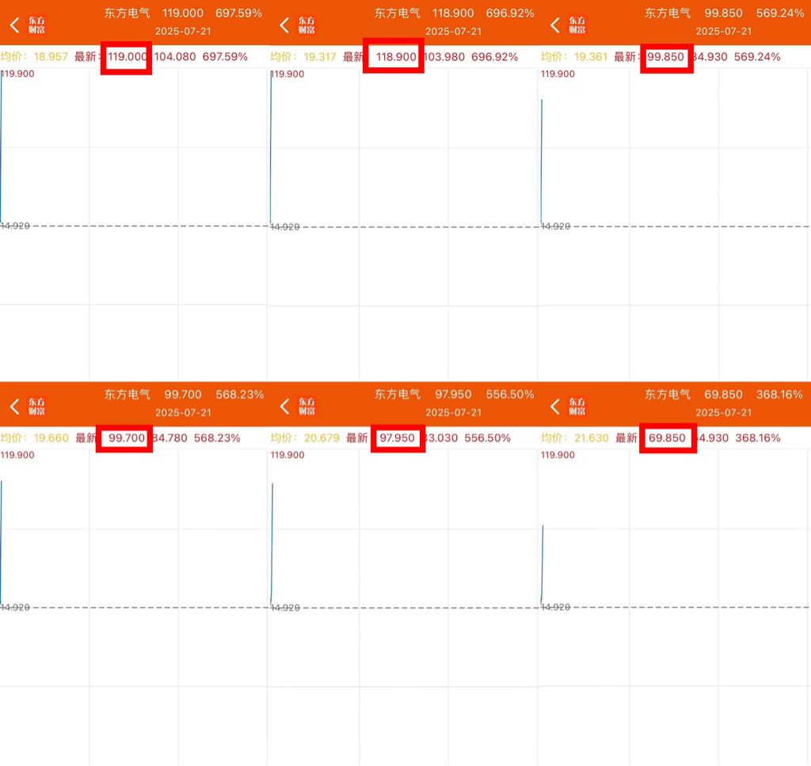Click average price value 19.660
Viewport: 811px width, 766px height.
click(x=51, y=438)
